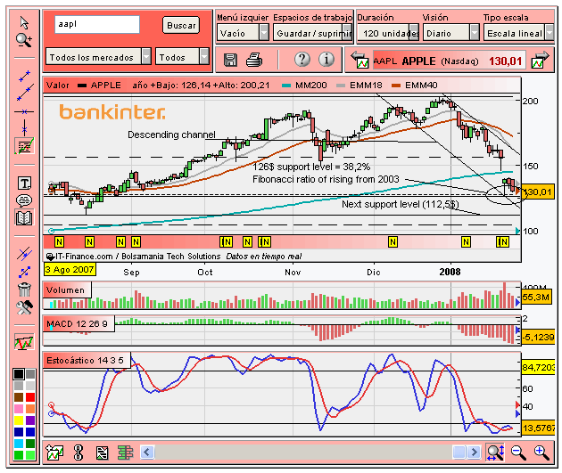This screenshot has width=562, height=473.
Task: Click the EMM40 legend entry
Action: pyautogui.click(x=415, y=86)
